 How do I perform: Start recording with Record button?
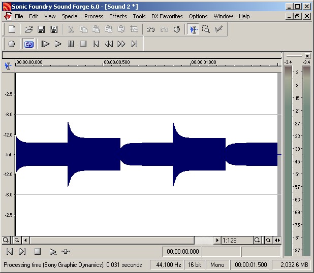(x=11, y=44)
